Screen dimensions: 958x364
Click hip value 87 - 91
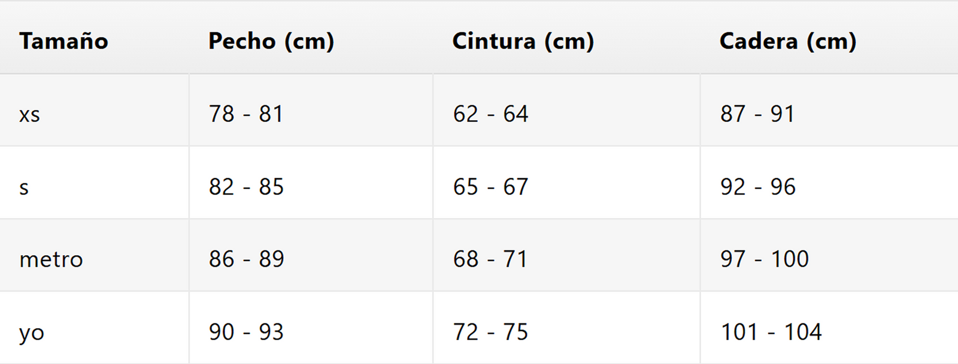(x=757, y=114)
